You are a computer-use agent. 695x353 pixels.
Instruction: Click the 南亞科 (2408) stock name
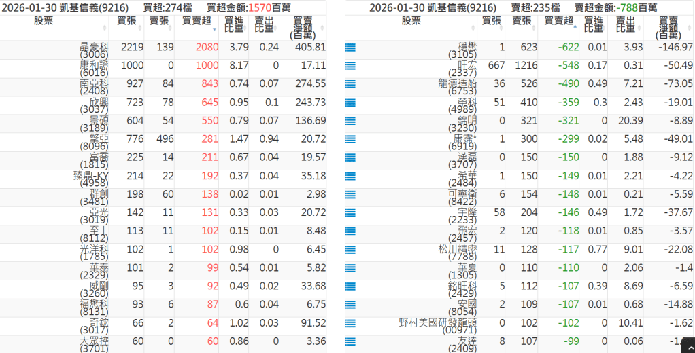pos(94,87)
